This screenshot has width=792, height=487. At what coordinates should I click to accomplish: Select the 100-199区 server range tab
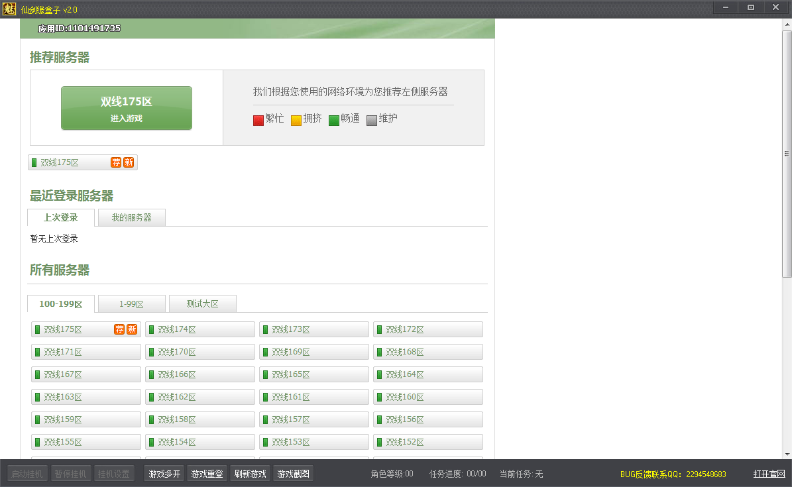coord(60,304)
